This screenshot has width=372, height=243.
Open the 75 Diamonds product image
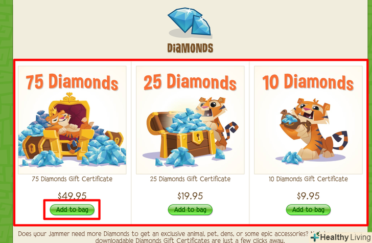72,120
